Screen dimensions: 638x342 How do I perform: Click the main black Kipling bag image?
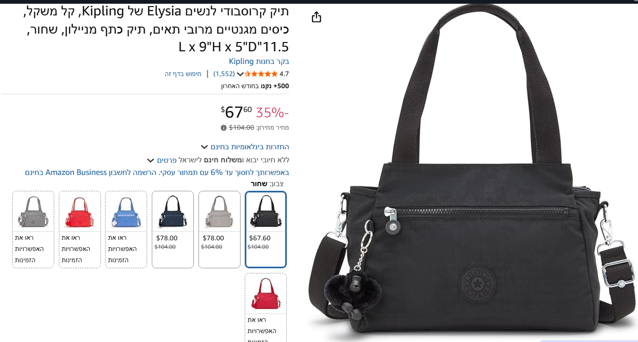473,173
